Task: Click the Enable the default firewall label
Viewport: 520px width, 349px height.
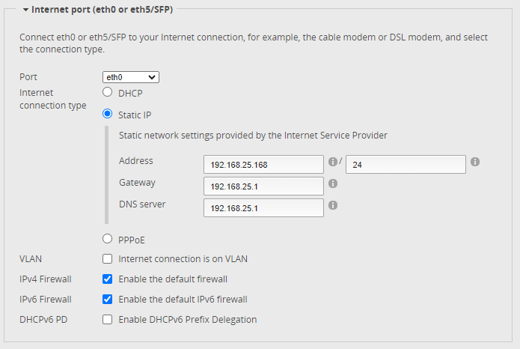Action: coord(173,279)
